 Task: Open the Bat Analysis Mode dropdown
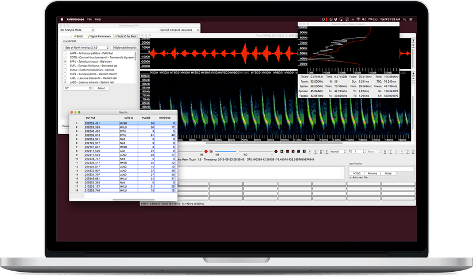coord(77,30)
